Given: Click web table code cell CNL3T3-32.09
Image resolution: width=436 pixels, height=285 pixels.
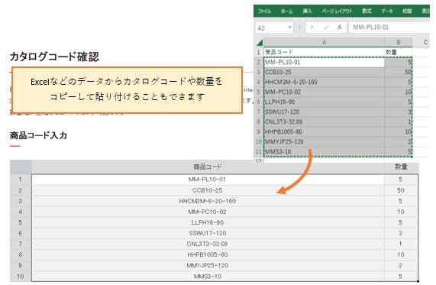Looking at the screenshot, I should [208, 244].
